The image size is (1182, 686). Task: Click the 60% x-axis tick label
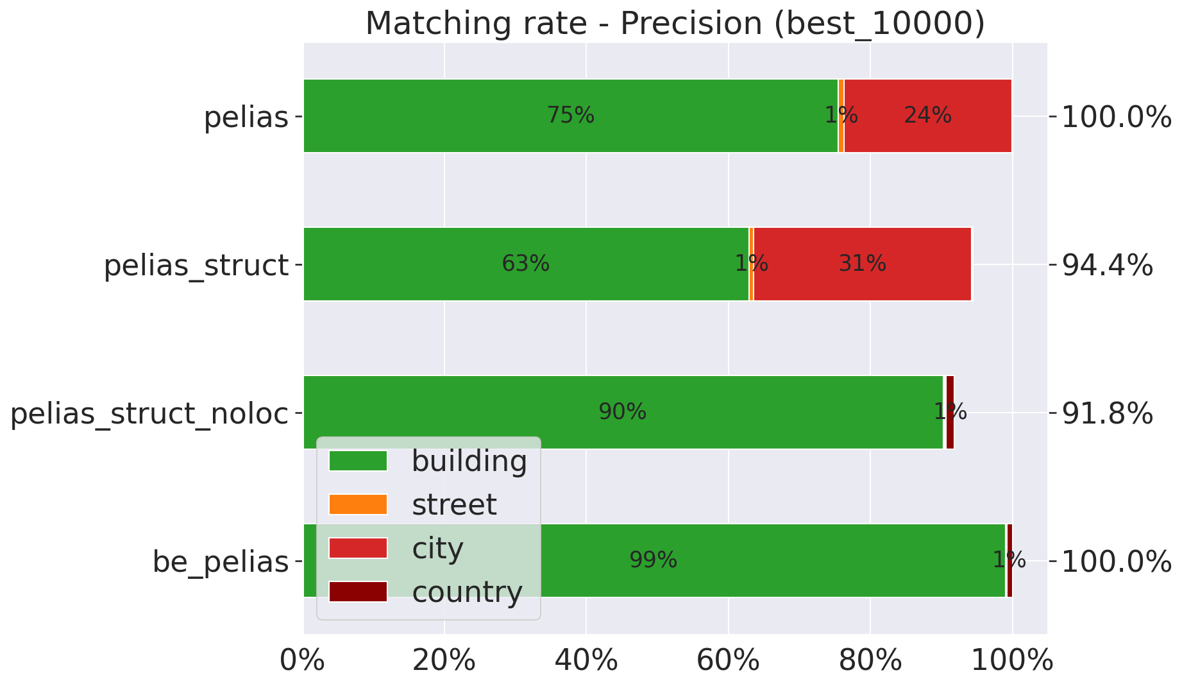pyautogui.click(x=729, y=661)
